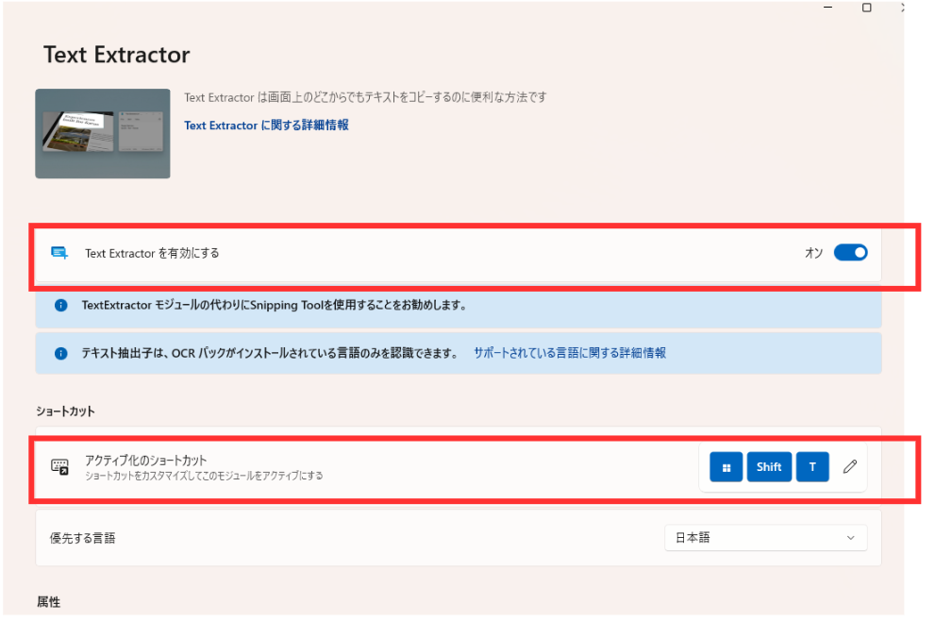Click the Windows key shortcut badge

click(726, 466)
